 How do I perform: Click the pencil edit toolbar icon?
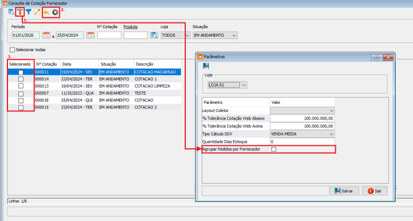37,12
